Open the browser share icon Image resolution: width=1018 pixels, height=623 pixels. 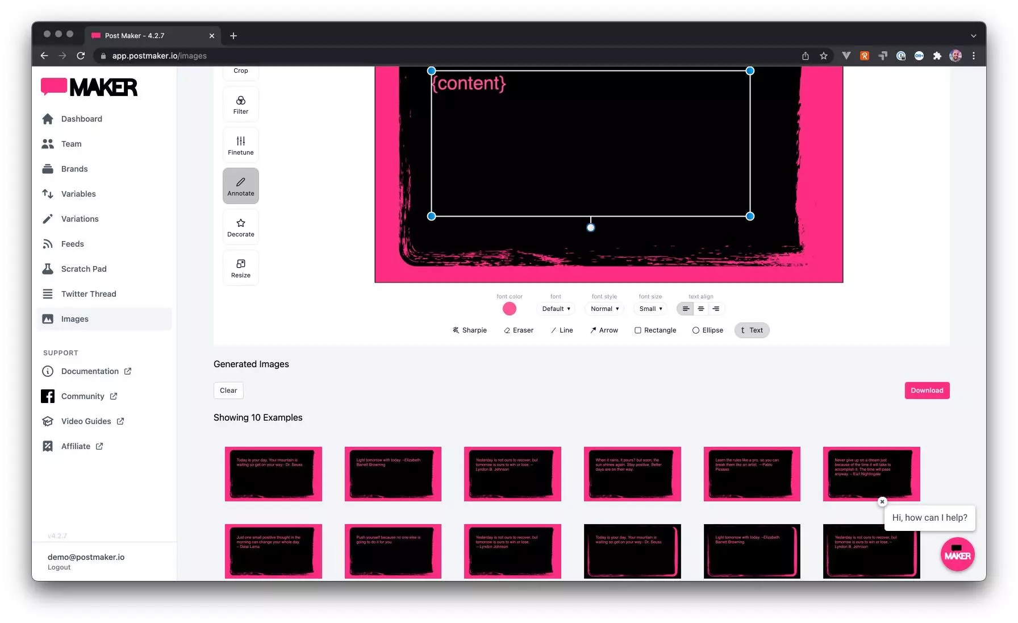click(806, 56)
